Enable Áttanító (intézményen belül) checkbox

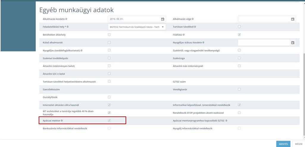pyautogui.click(x=109, y=66)
